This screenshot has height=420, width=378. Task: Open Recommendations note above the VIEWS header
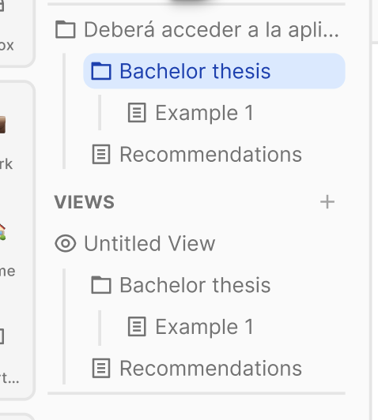pos(211,154)
